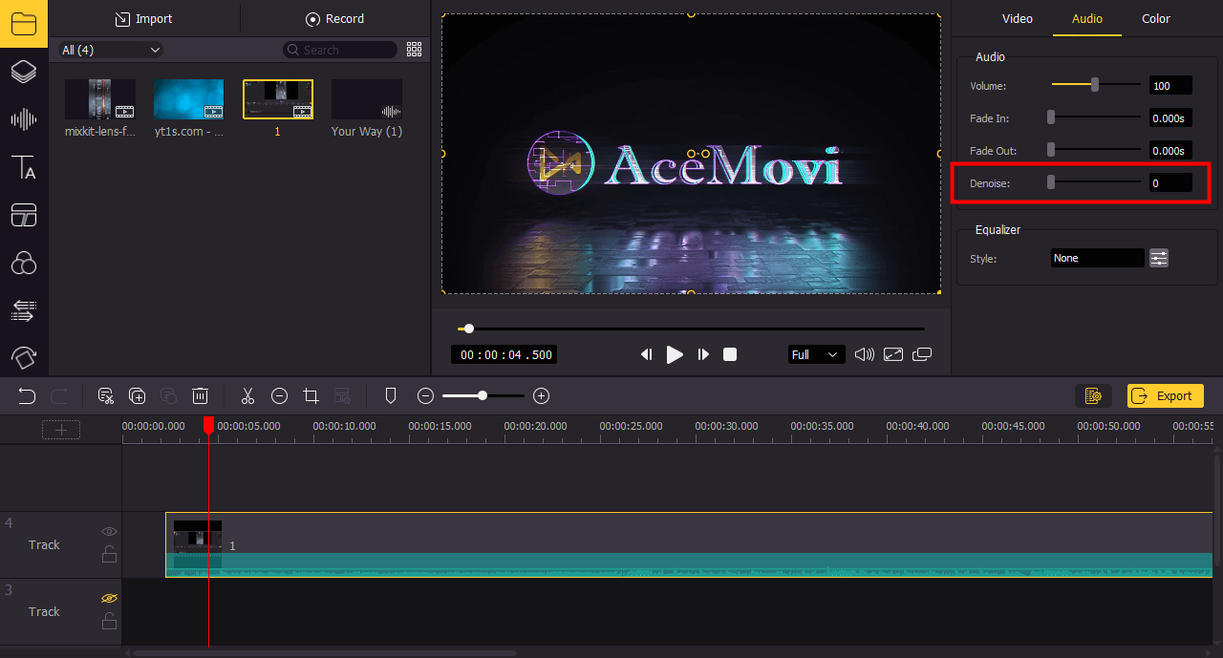Switch to the Color properties tab
The image size is (1223, 658).
[1156, 18]
